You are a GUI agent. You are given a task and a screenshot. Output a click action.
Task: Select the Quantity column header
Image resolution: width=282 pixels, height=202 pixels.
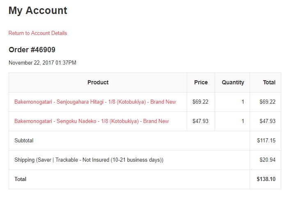point(233,83)
